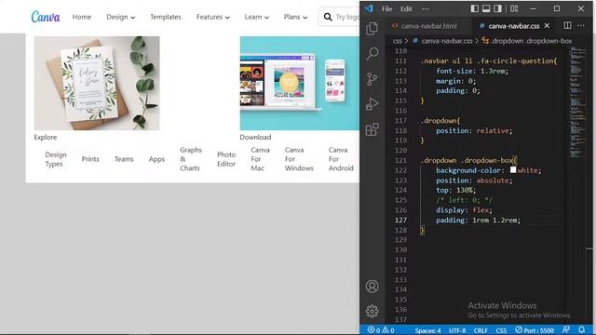This screenshot has width=596, height=335.
Task: Click the feedback icon in status bar
Action: click(x=566, y=329)
